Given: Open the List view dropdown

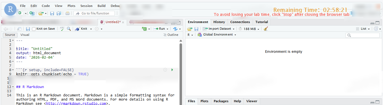Looking at the screenshot, I should 363,29.
